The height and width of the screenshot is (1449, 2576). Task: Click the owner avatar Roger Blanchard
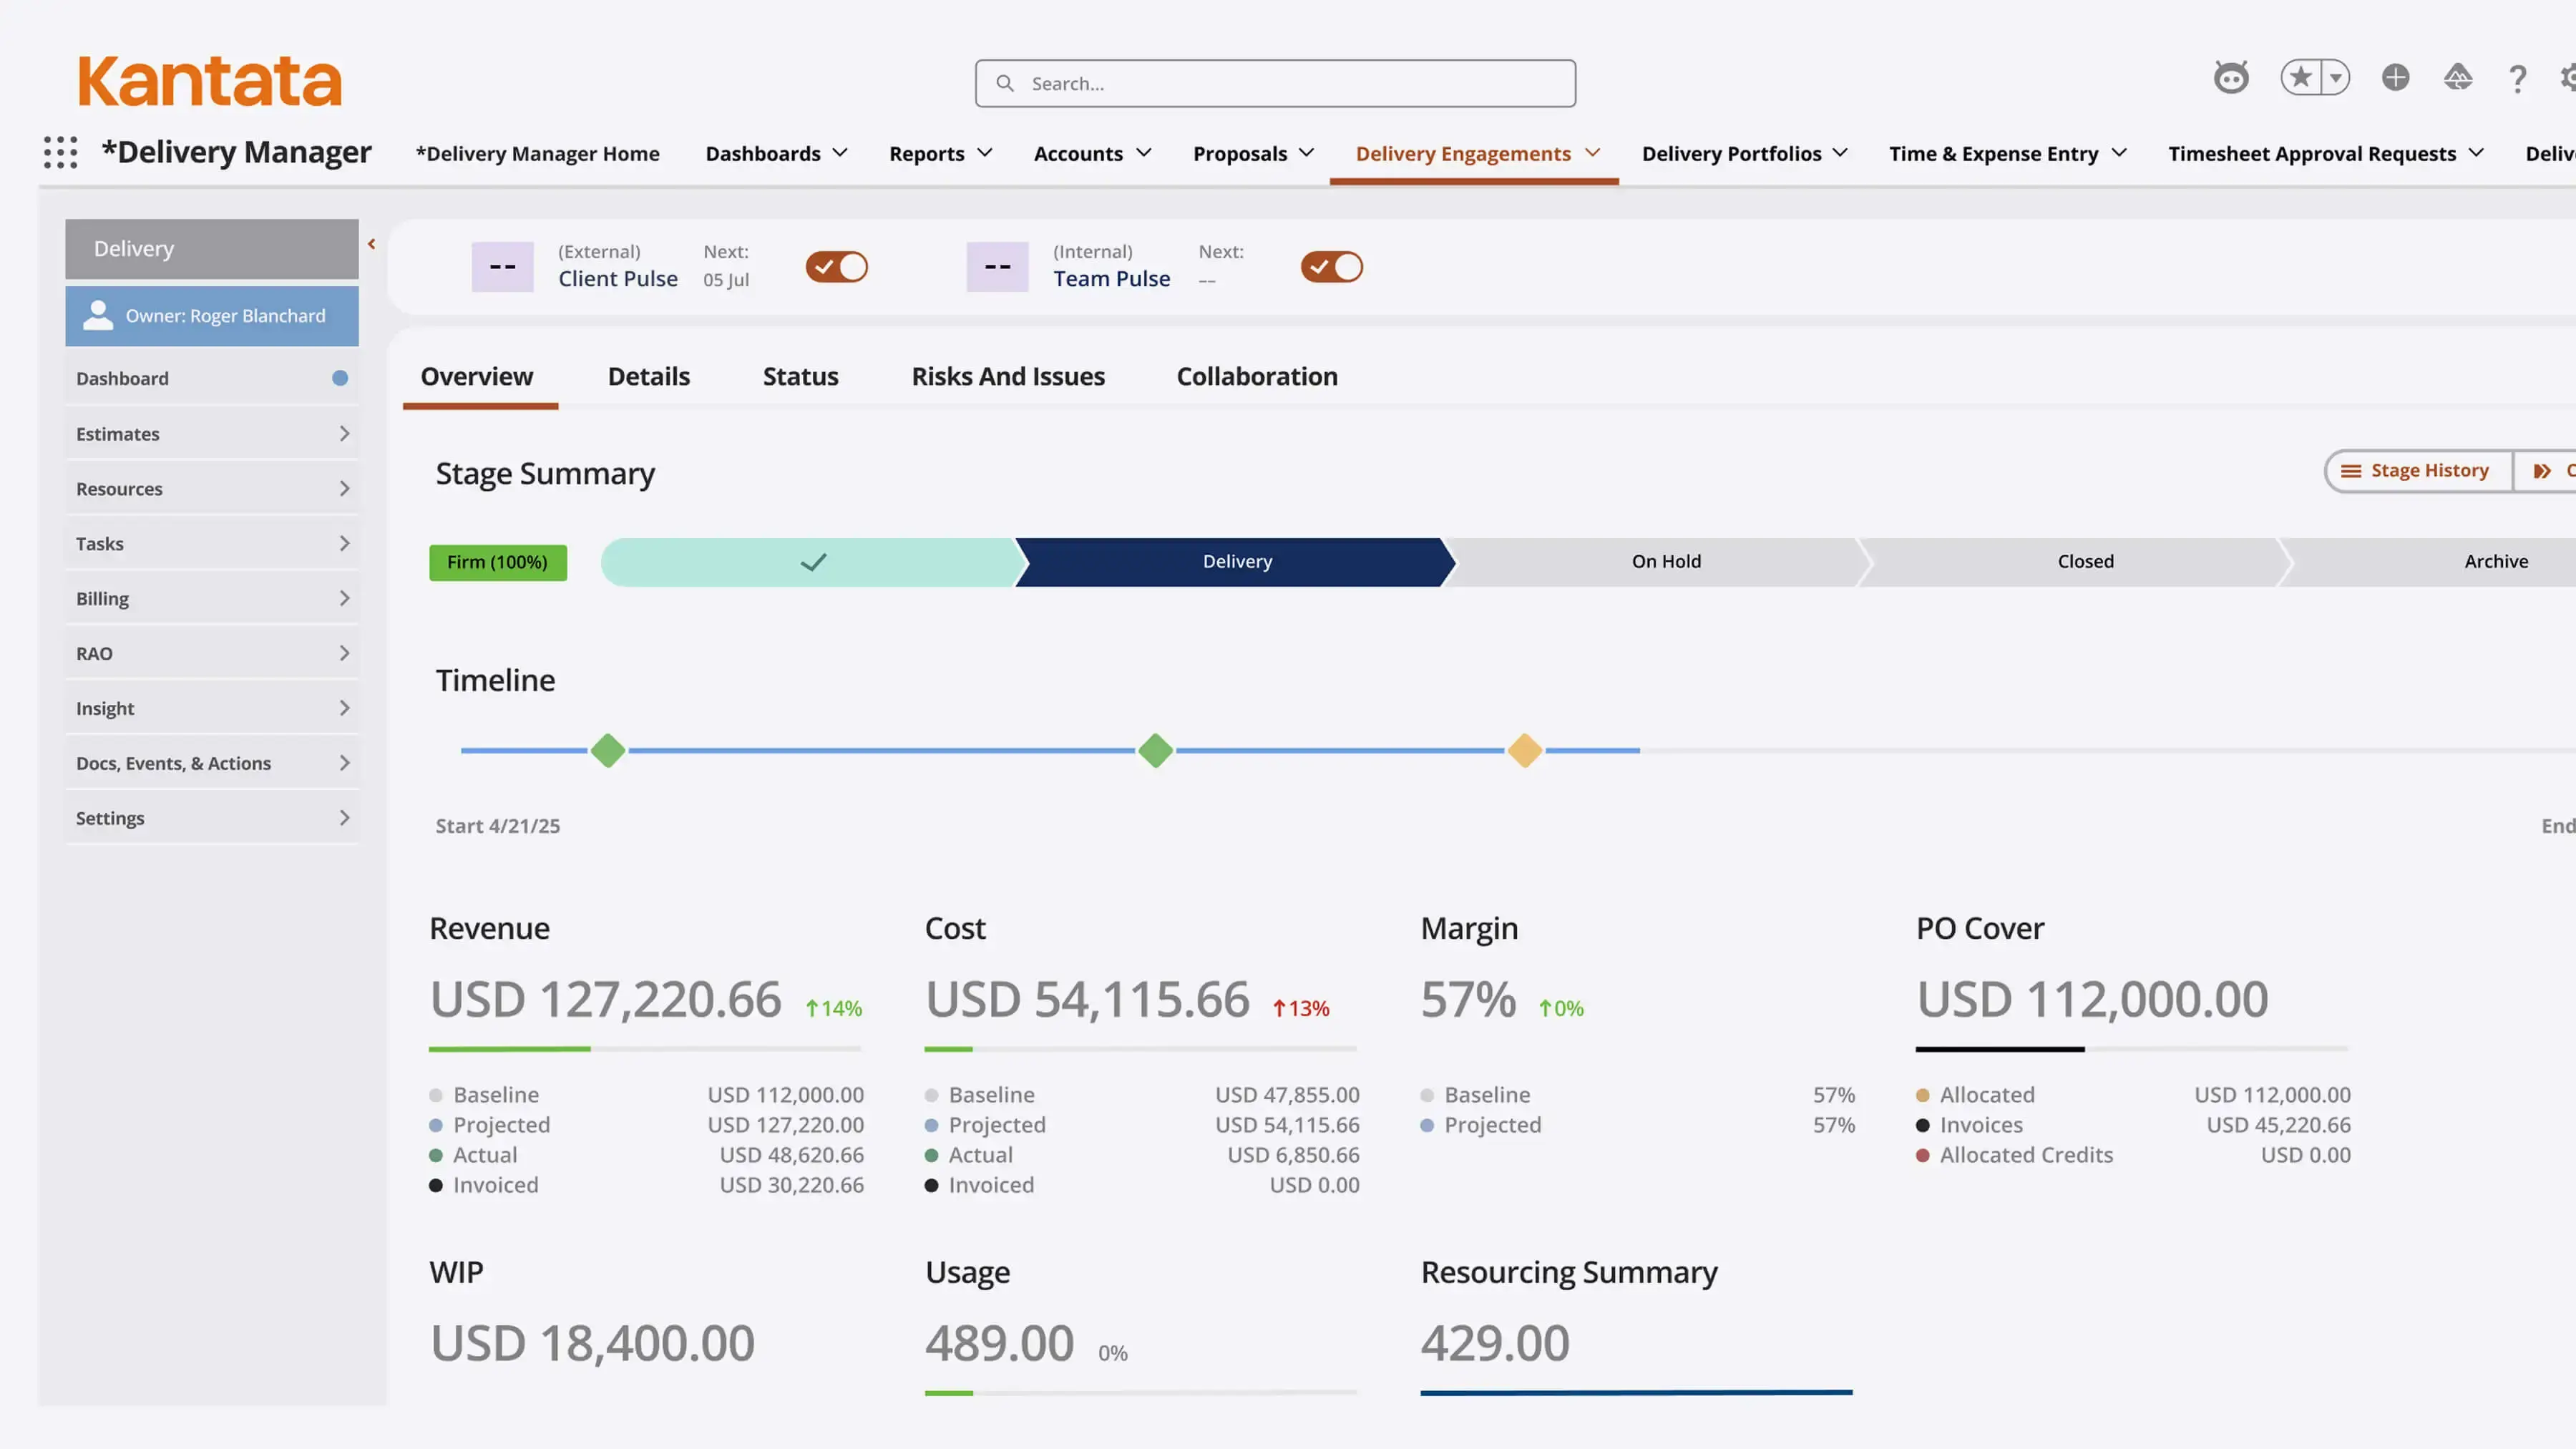coord(98,316)
